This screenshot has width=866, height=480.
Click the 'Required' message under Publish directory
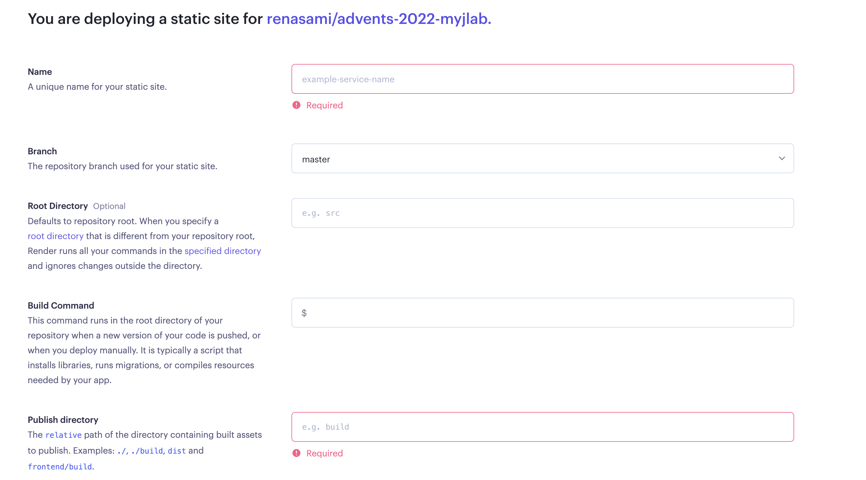point(324,454)
